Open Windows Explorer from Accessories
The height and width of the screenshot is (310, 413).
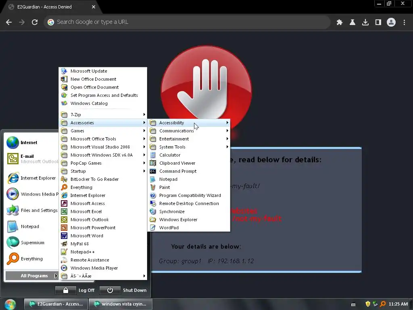click(189, 220)
